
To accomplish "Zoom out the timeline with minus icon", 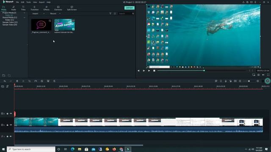I will coord(240,81).
